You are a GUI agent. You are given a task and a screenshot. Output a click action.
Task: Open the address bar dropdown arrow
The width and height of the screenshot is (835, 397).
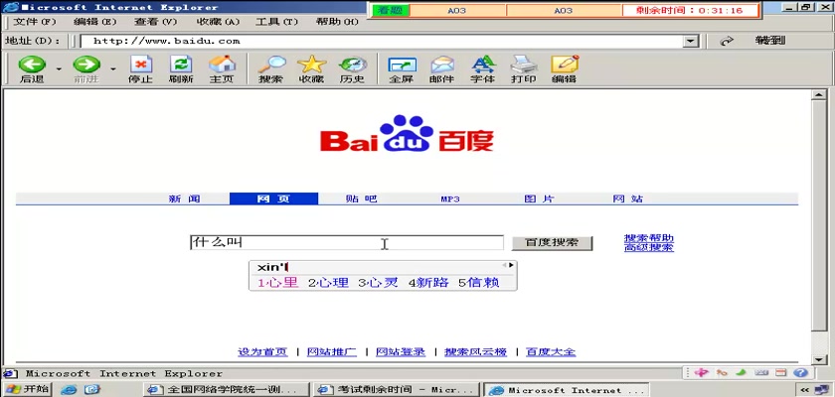(691, 41)
